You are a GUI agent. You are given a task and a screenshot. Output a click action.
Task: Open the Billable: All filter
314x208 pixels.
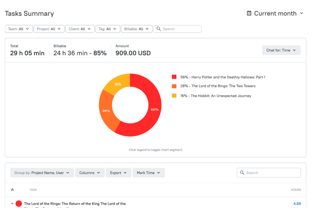pos(137,29)
